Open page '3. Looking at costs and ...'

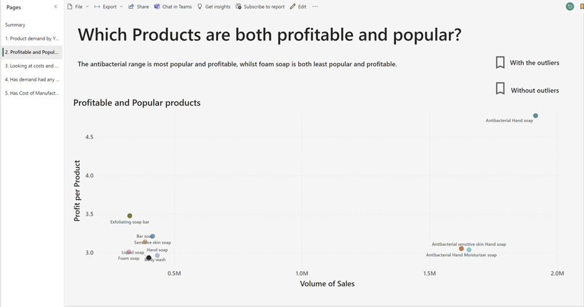(32, 66)
